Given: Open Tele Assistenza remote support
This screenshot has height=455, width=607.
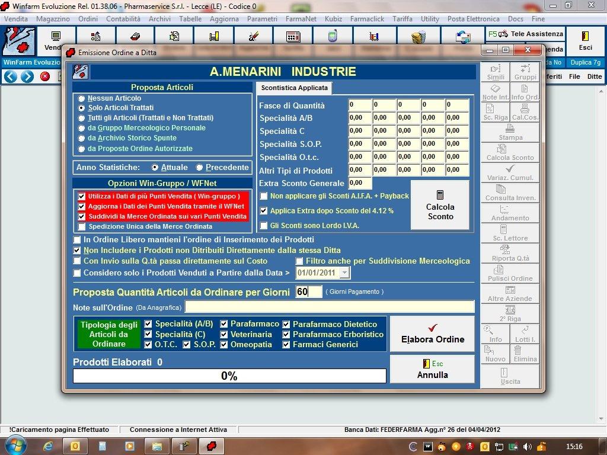Looking at the screenshot, I should tap(525, 34).
